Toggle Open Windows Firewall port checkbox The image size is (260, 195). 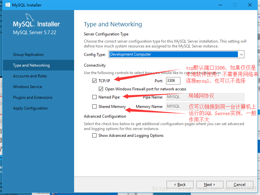(x=101, y=89)
